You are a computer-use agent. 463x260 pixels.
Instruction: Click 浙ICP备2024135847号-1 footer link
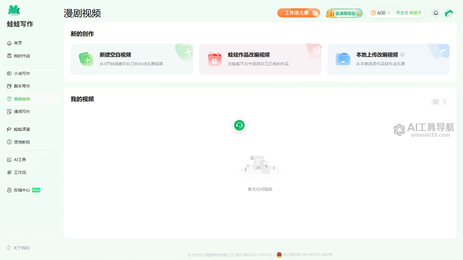point(255,255)
